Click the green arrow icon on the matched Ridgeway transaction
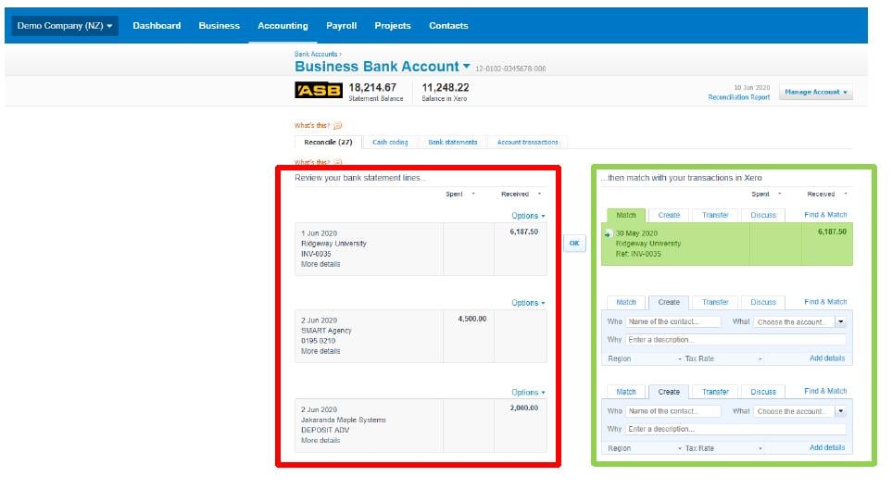Image resolution: width=892 pixels, height=502 pixels. [x=609, y=233]
